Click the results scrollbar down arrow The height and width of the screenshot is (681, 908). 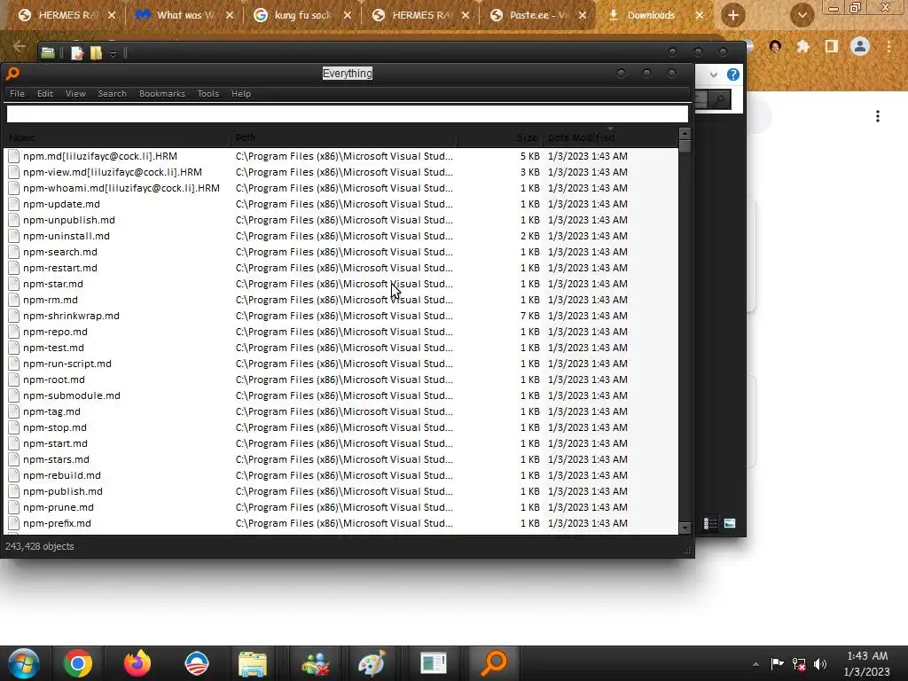click(x=685, y=528)
